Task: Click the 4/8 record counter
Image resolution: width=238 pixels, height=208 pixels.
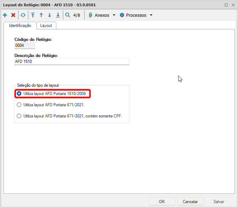Action: (x=77, y=15)
